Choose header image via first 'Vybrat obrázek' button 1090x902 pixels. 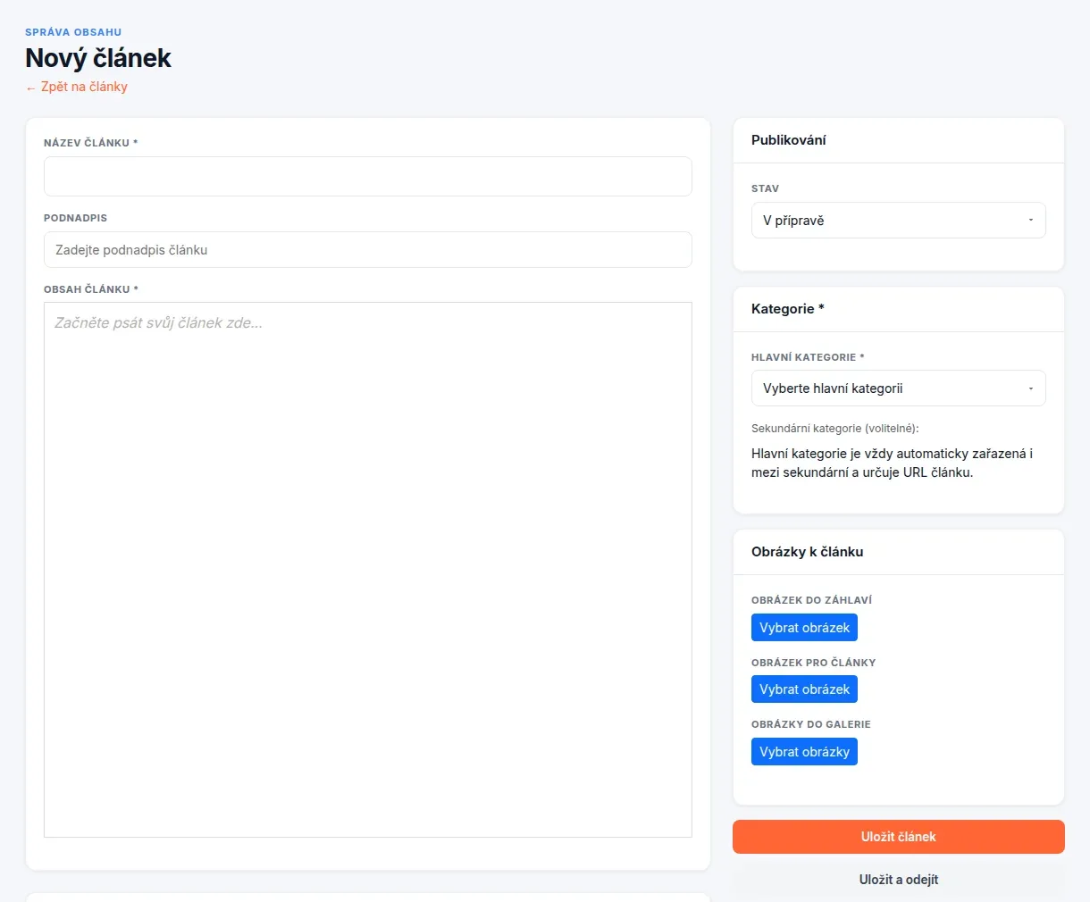pos(804,628)
